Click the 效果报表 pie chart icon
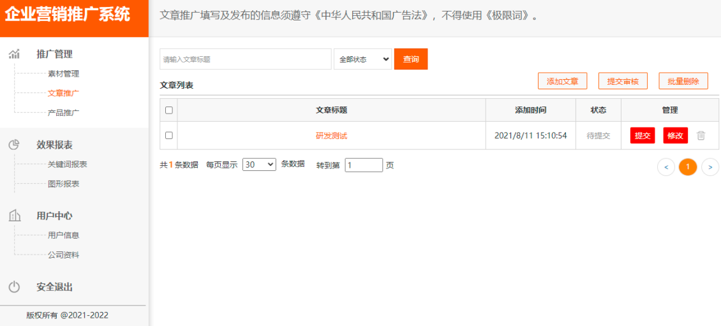The image size is (721, 326). click(14, 145)
